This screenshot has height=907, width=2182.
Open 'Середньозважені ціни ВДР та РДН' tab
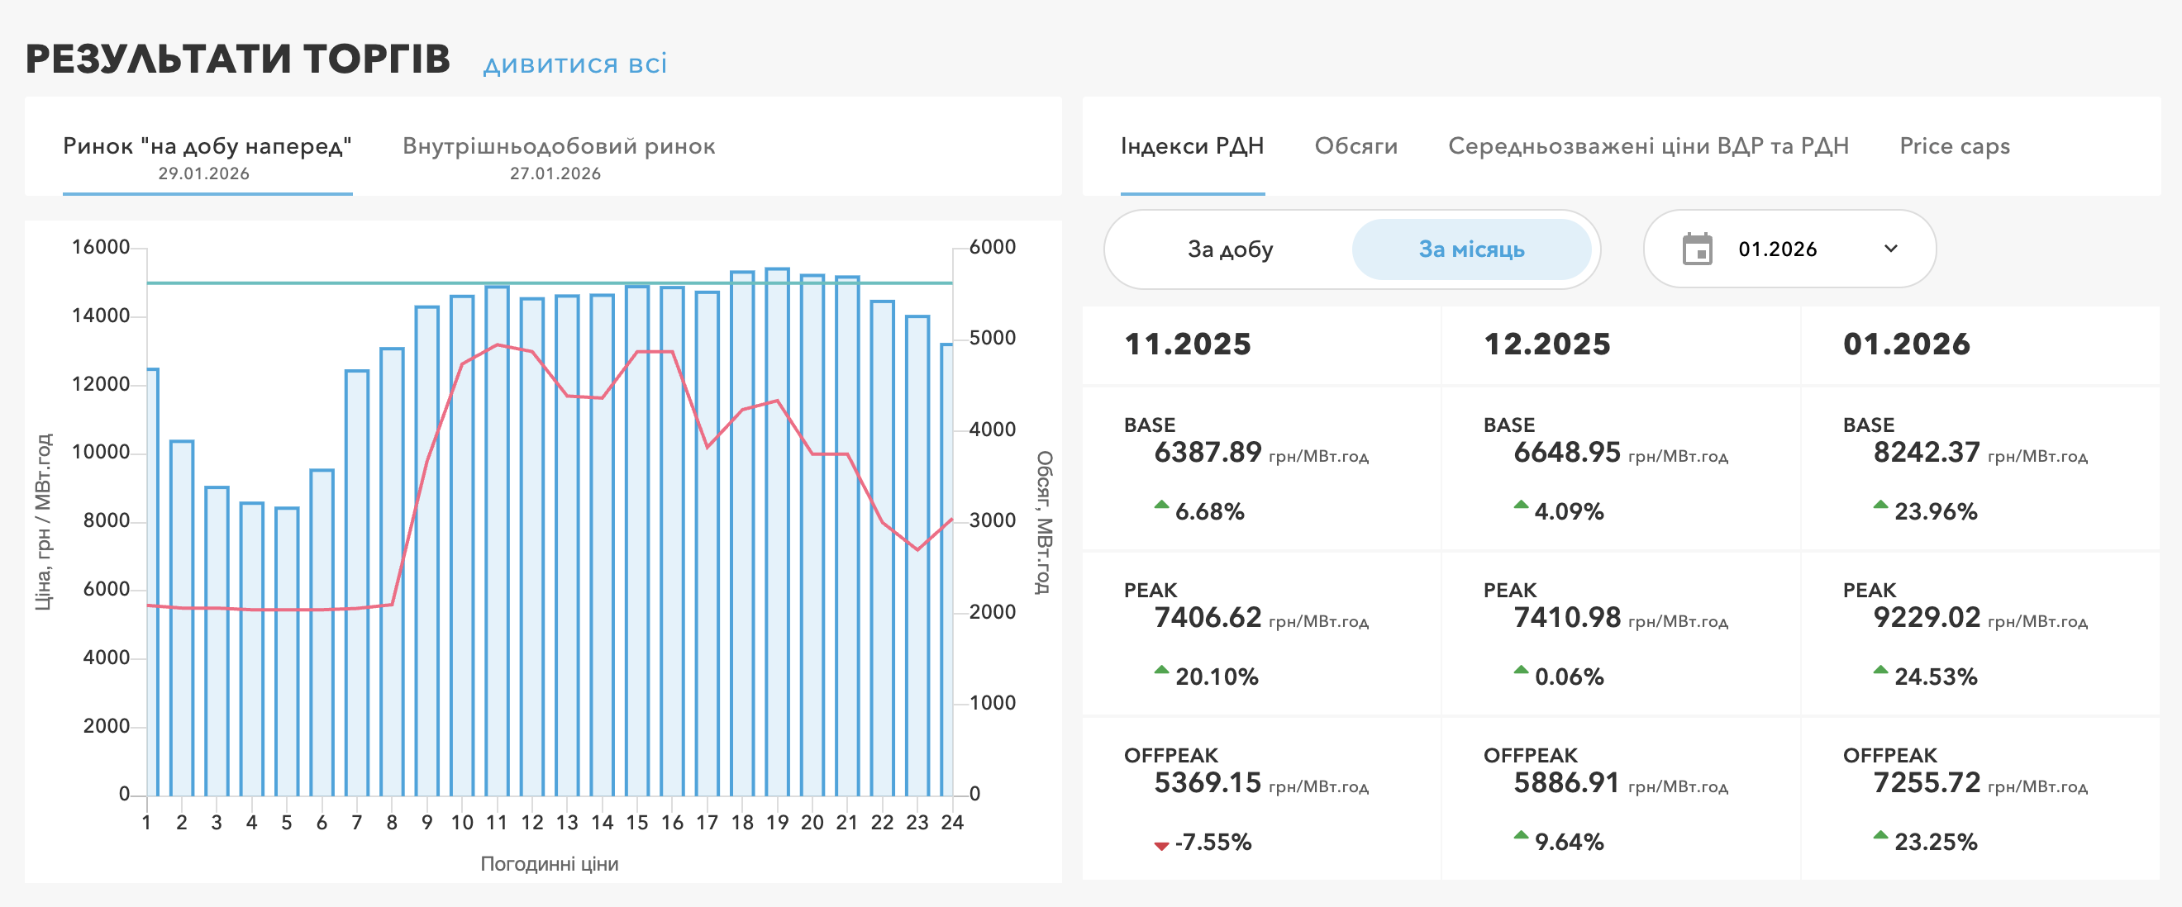coord(1647,146)
